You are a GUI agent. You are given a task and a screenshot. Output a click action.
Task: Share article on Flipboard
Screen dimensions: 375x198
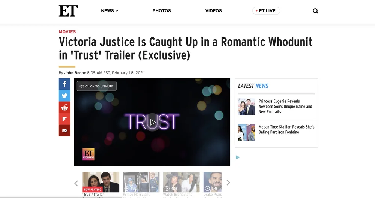click(64, 119)
